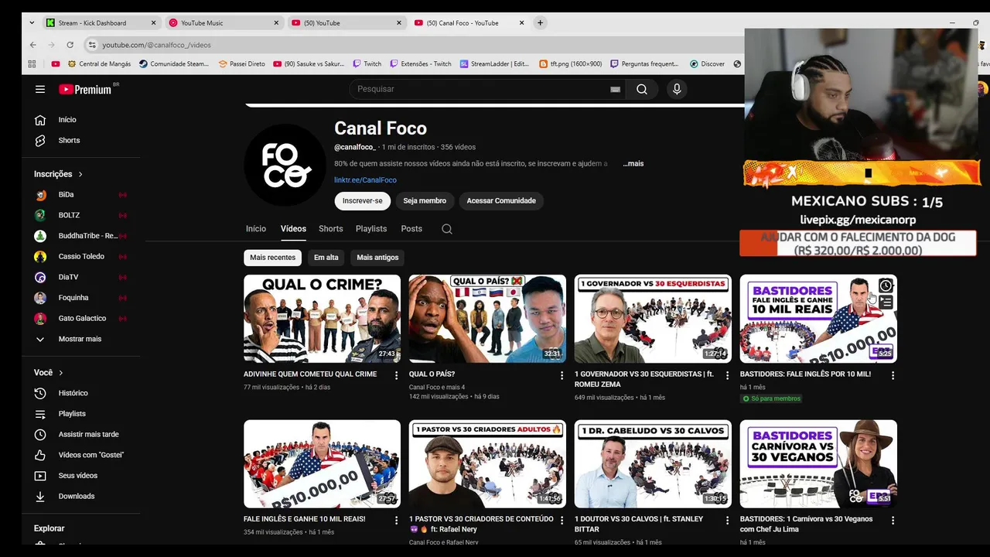Switch to channel Playlists tab
This screenshot has height=557, width=990.
[x=371, y=229]
